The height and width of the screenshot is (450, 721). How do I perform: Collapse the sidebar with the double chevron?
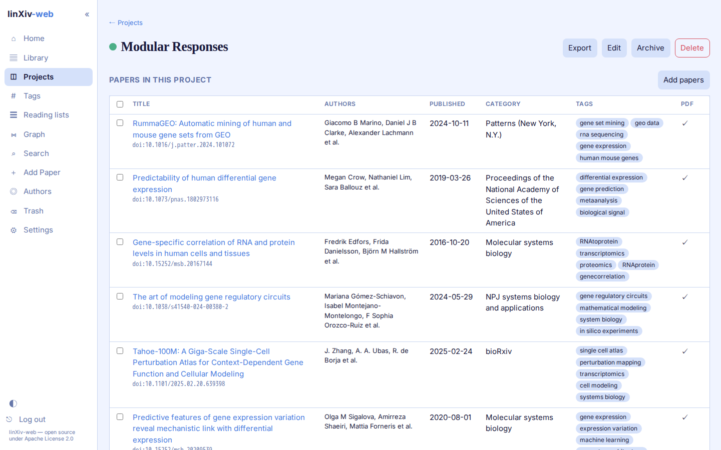point(87,14)
